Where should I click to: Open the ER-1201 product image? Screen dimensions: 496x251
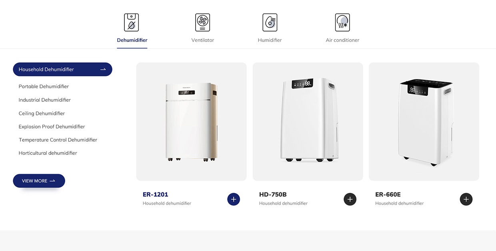[x=191, y=121]
